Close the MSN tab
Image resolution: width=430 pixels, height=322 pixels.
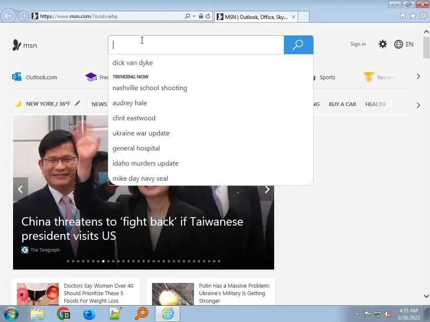(294, 17)
